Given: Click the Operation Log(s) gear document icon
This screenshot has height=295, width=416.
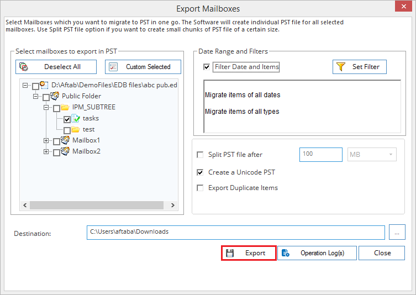Looking at the screenshot, I should (x=286, y=253).
